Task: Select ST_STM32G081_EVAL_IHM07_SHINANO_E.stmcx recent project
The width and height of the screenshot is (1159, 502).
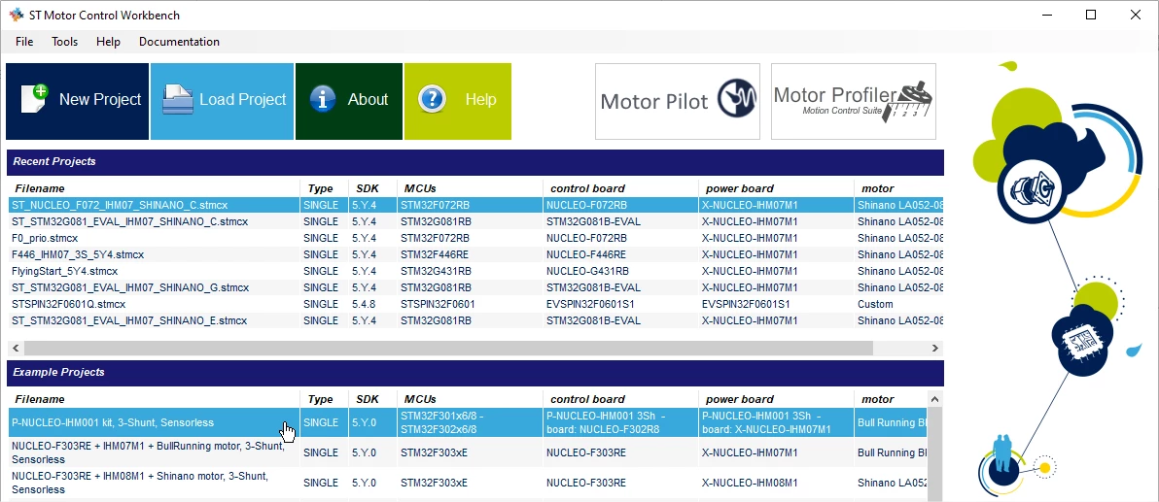Action: pyautogui.click(x=476, y=320)
